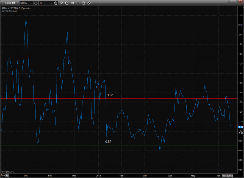Click the circled A alerts icon
The width and height of the screenshot is (244, 178).
click(84, 3)
